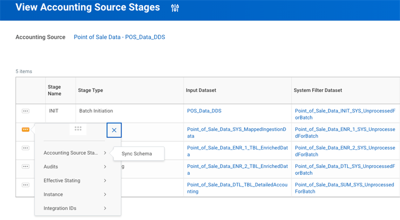
Task: Open the Instance menu item
Action: 74,194
